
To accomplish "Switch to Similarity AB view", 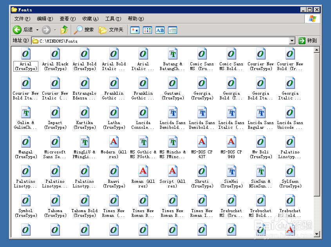I will 160,30.
